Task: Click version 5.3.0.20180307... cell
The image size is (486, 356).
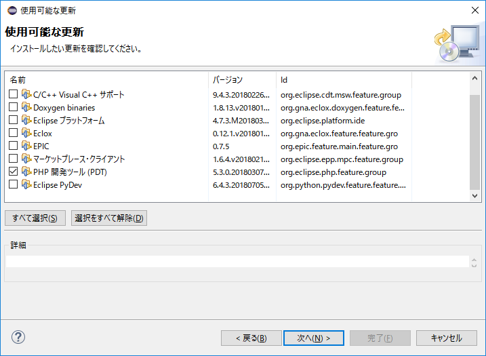Action: [x=241, y=172]
